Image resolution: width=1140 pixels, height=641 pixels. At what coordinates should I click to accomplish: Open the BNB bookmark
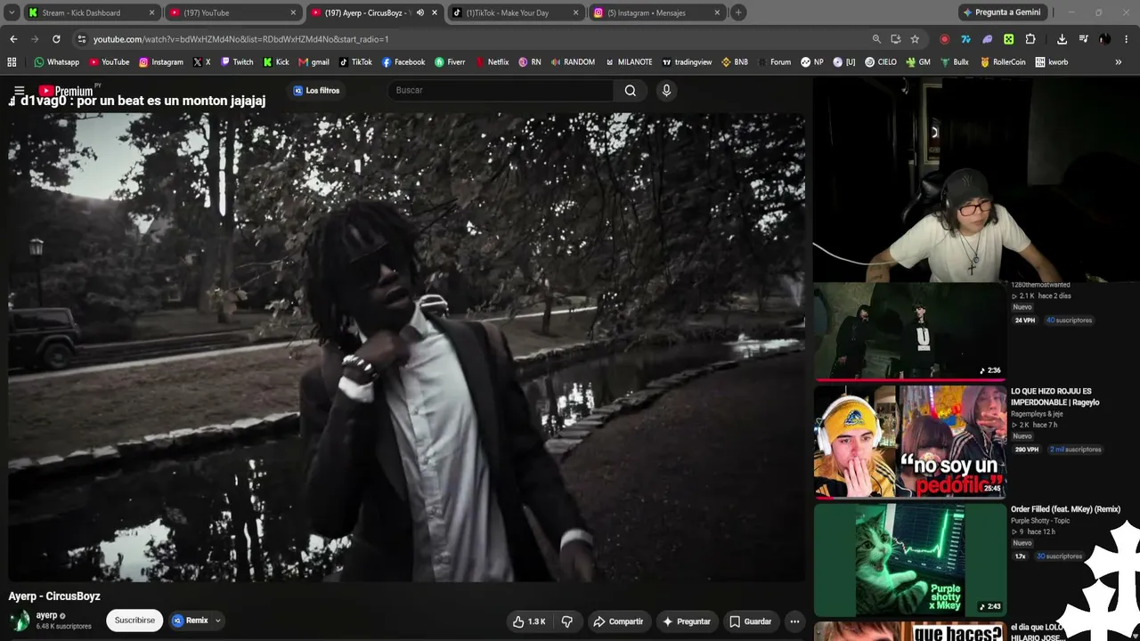click(735, 62)
